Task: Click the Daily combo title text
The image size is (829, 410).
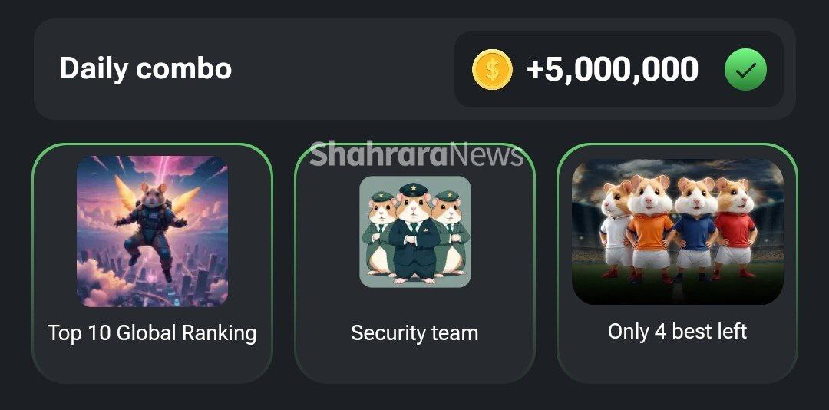Action: 145,69
